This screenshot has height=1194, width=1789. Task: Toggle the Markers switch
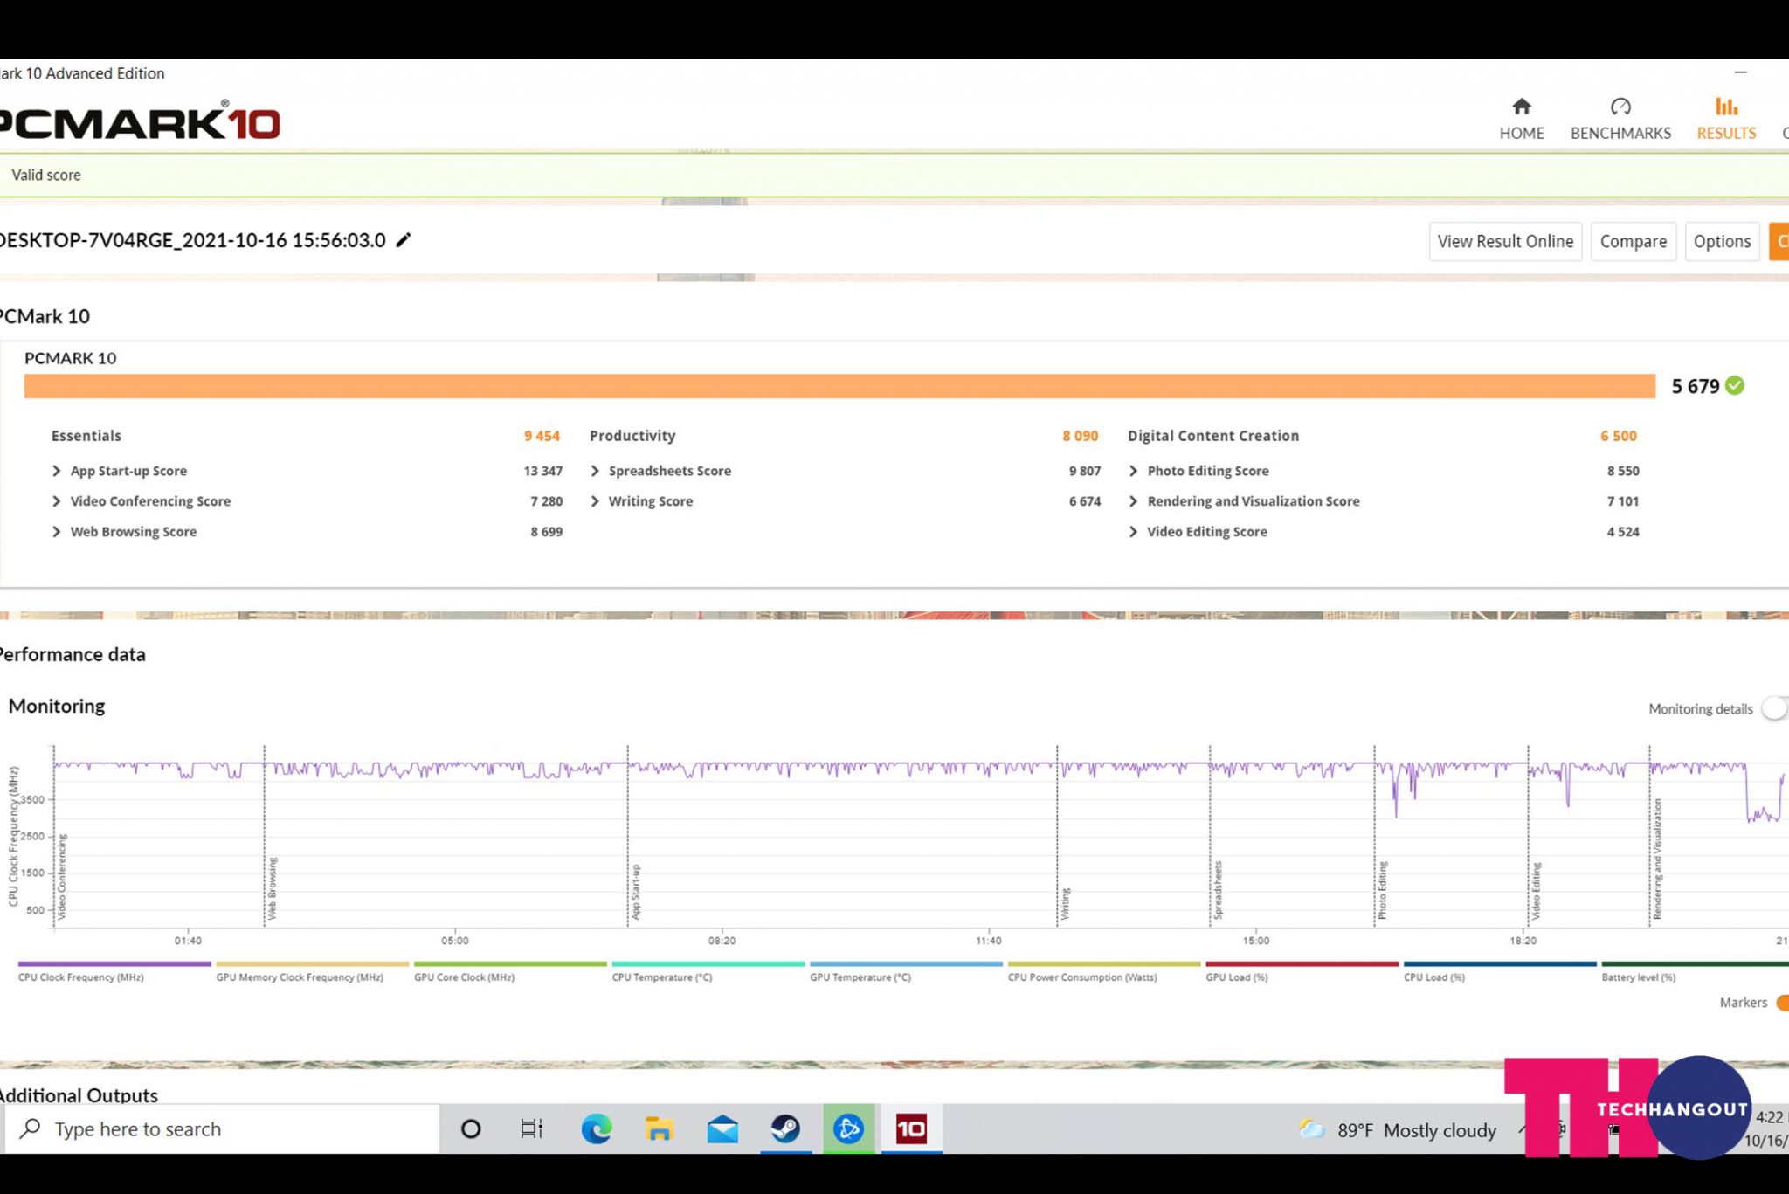click(1783, 1003)
